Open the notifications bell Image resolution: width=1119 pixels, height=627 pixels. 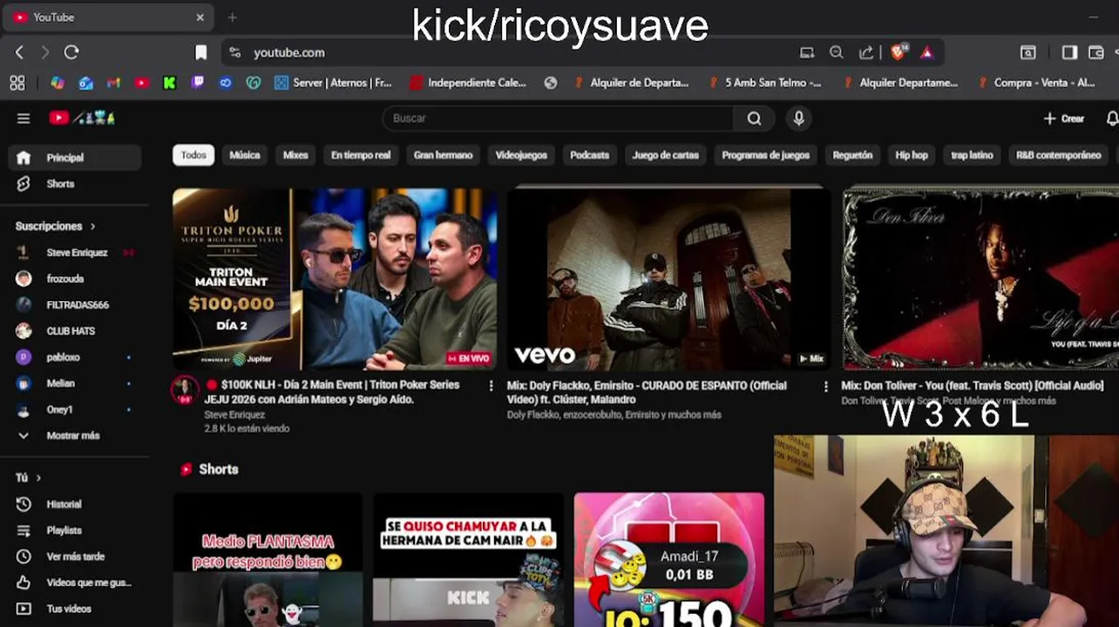pyautogui.click(x=1112, y=118)
